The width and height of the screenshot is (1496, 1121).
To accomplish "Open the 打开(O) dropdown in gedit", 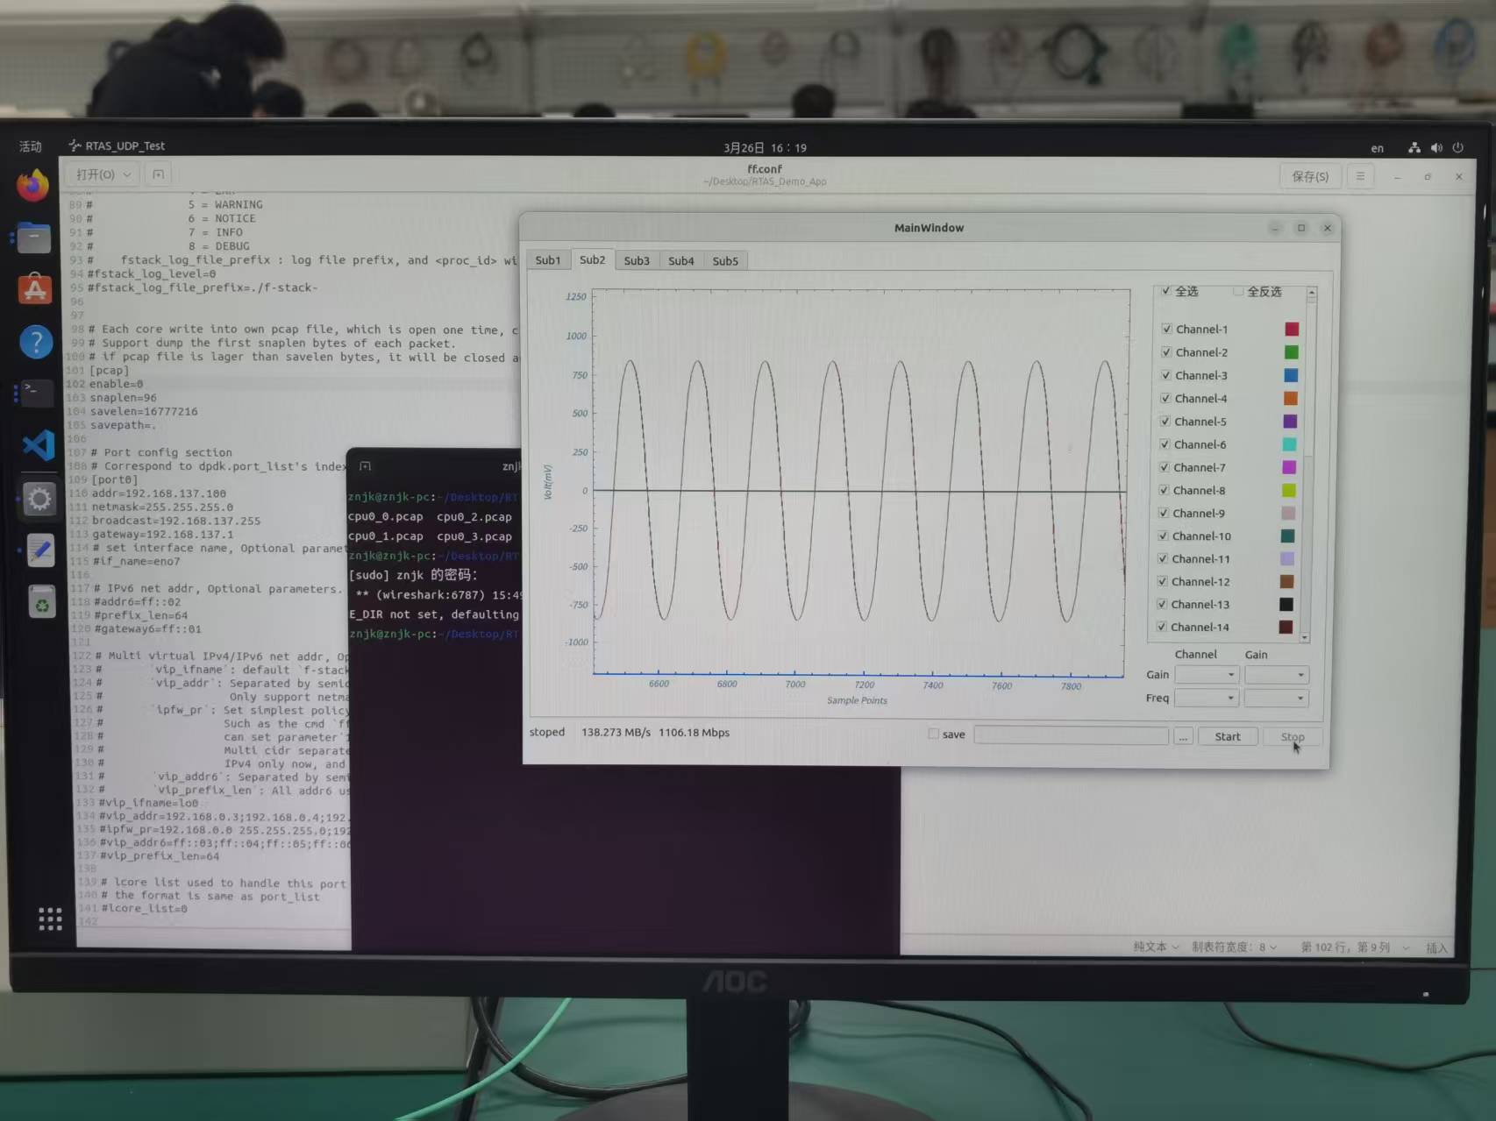I will pos(103,174).
